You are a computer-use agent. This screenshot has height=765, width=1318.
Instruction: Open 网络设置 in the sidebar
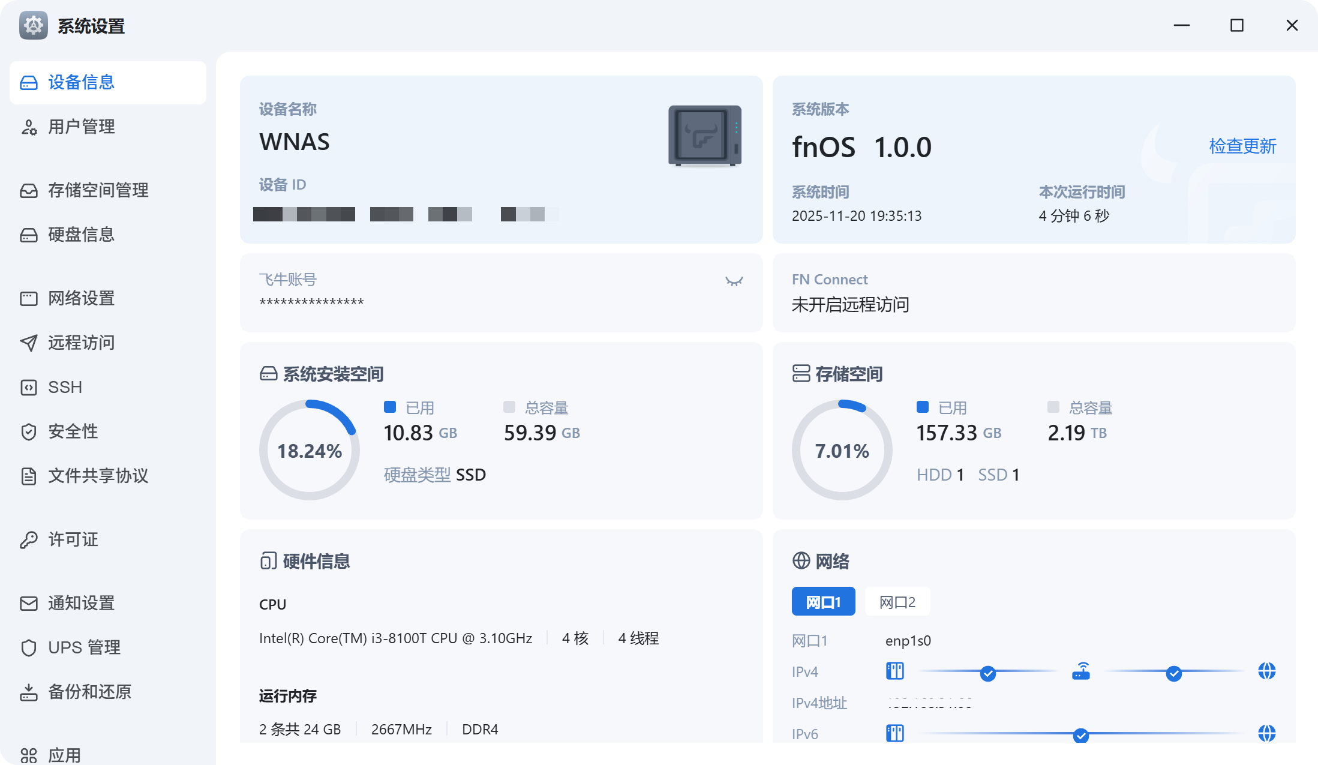pos(81,298)
